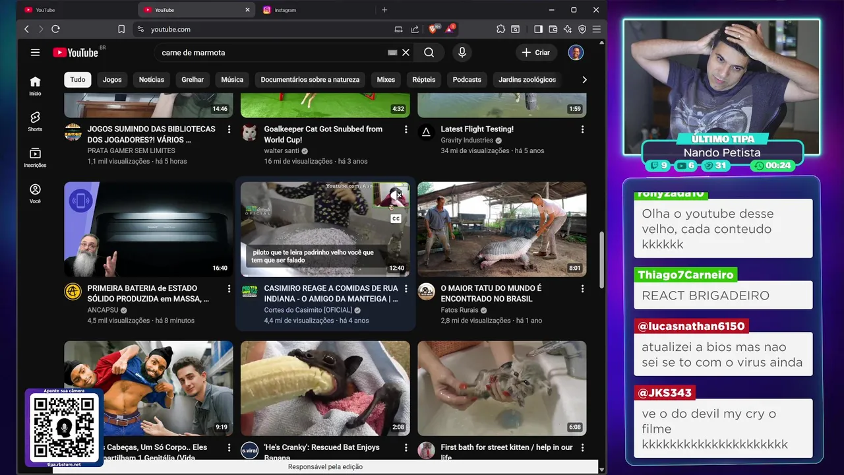Viewport: 844px width, 475px height.
Task: Open the giant armadillo video thumbnail
Action: tap(502, 230)
